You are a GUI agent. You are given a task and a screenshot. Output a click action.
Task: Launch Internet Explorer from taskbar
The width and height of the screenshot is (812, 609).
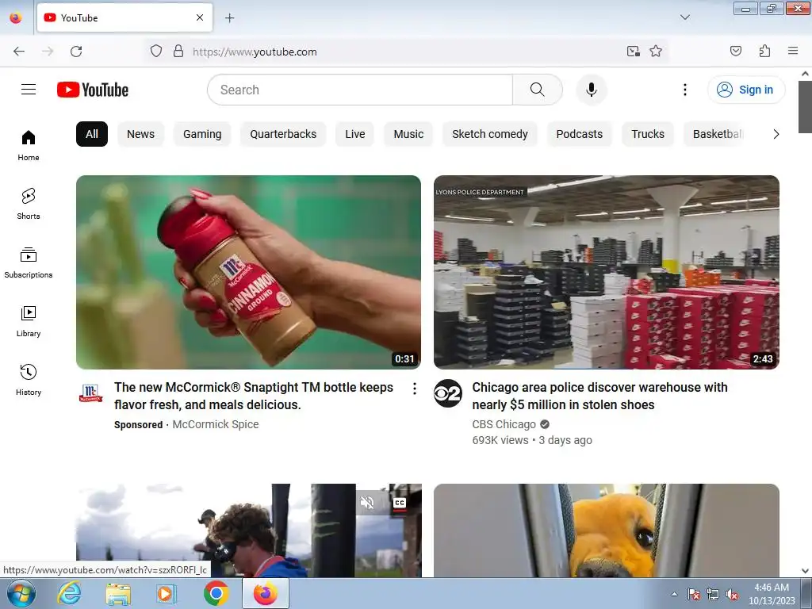[x=69, y=593]
